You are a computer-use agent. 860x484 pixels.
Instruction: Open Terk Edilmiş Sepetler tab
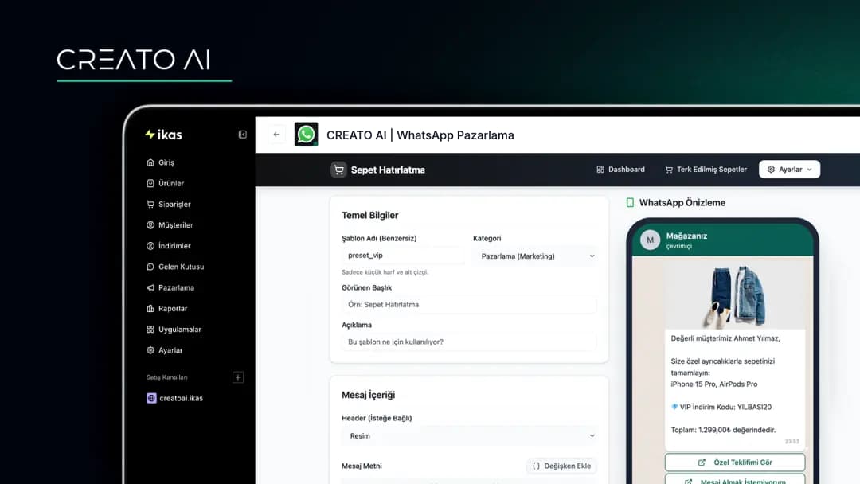[x=706, y=170]
